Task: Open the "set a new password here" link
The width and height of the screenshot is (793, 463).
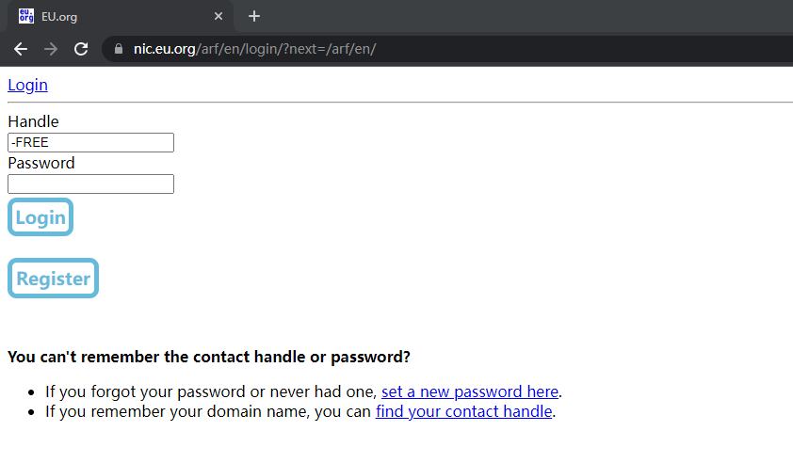Action: [470, 391]
